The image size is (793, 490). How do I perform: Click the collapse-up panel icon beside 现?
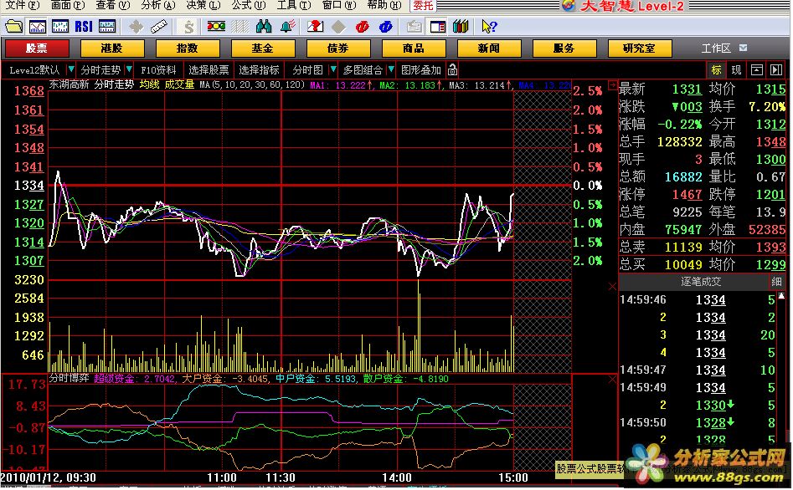(x=757, y=69)
